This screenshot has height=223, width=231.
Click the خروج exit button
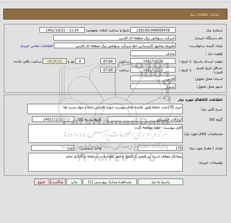41,182
